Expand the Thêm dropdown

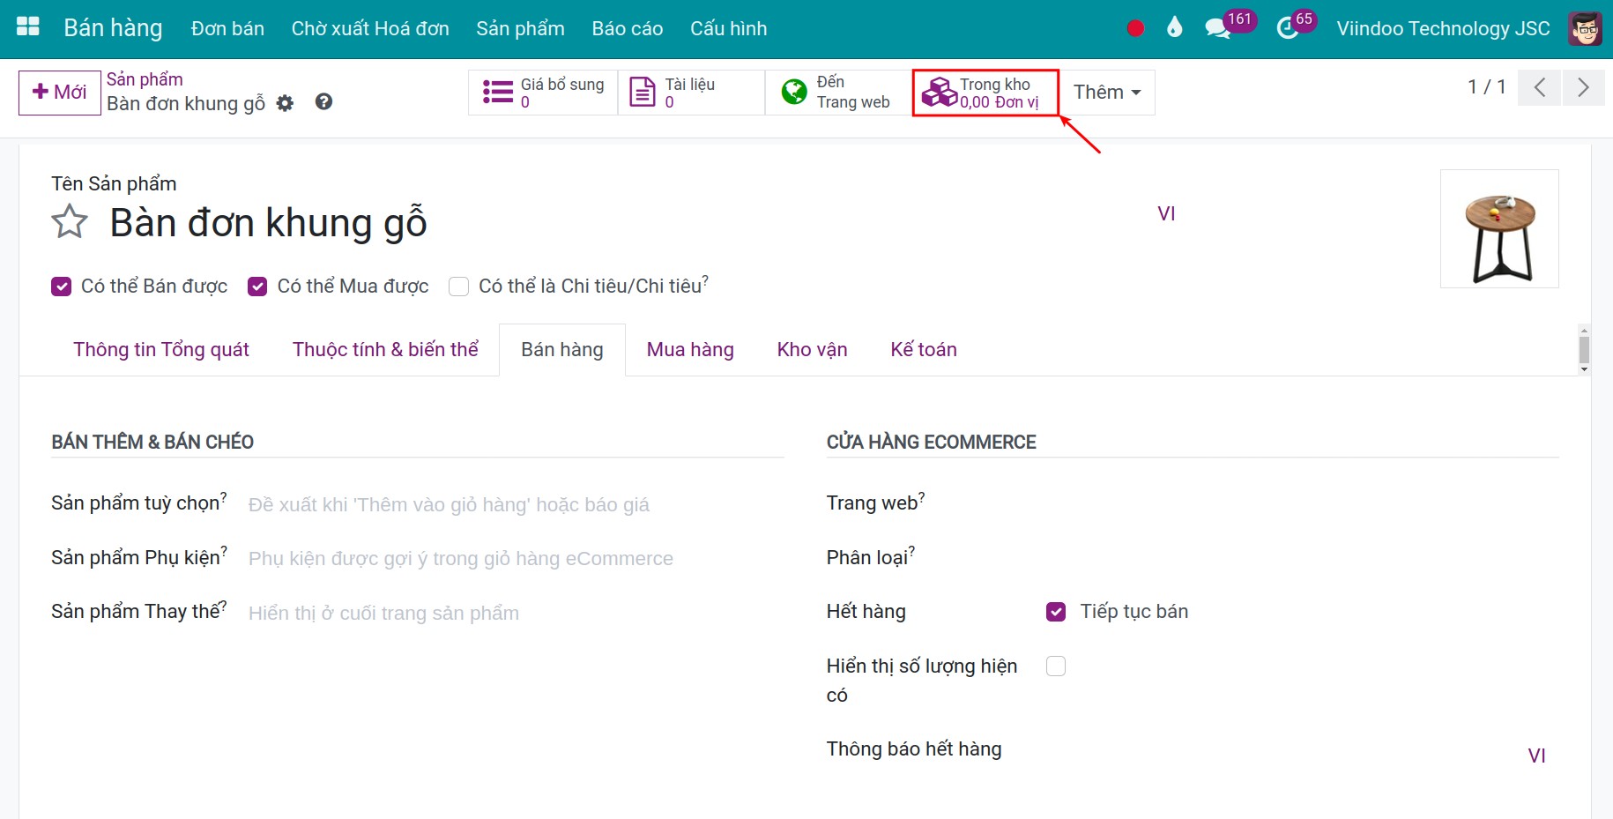(x=1107, y=93)
